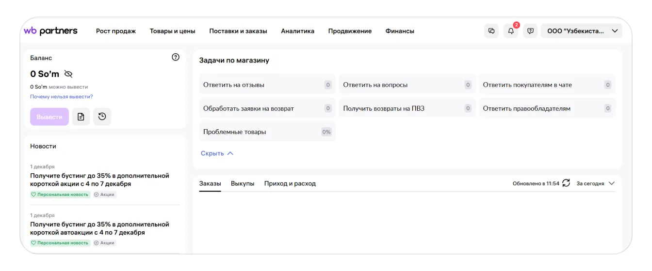Open notifications bell with 2 badge
652x271 pixels.
point(511,31)
